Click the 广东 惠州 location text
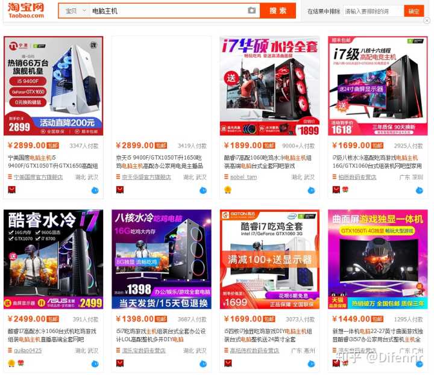434x375 pixels. (x=303, y=351)
